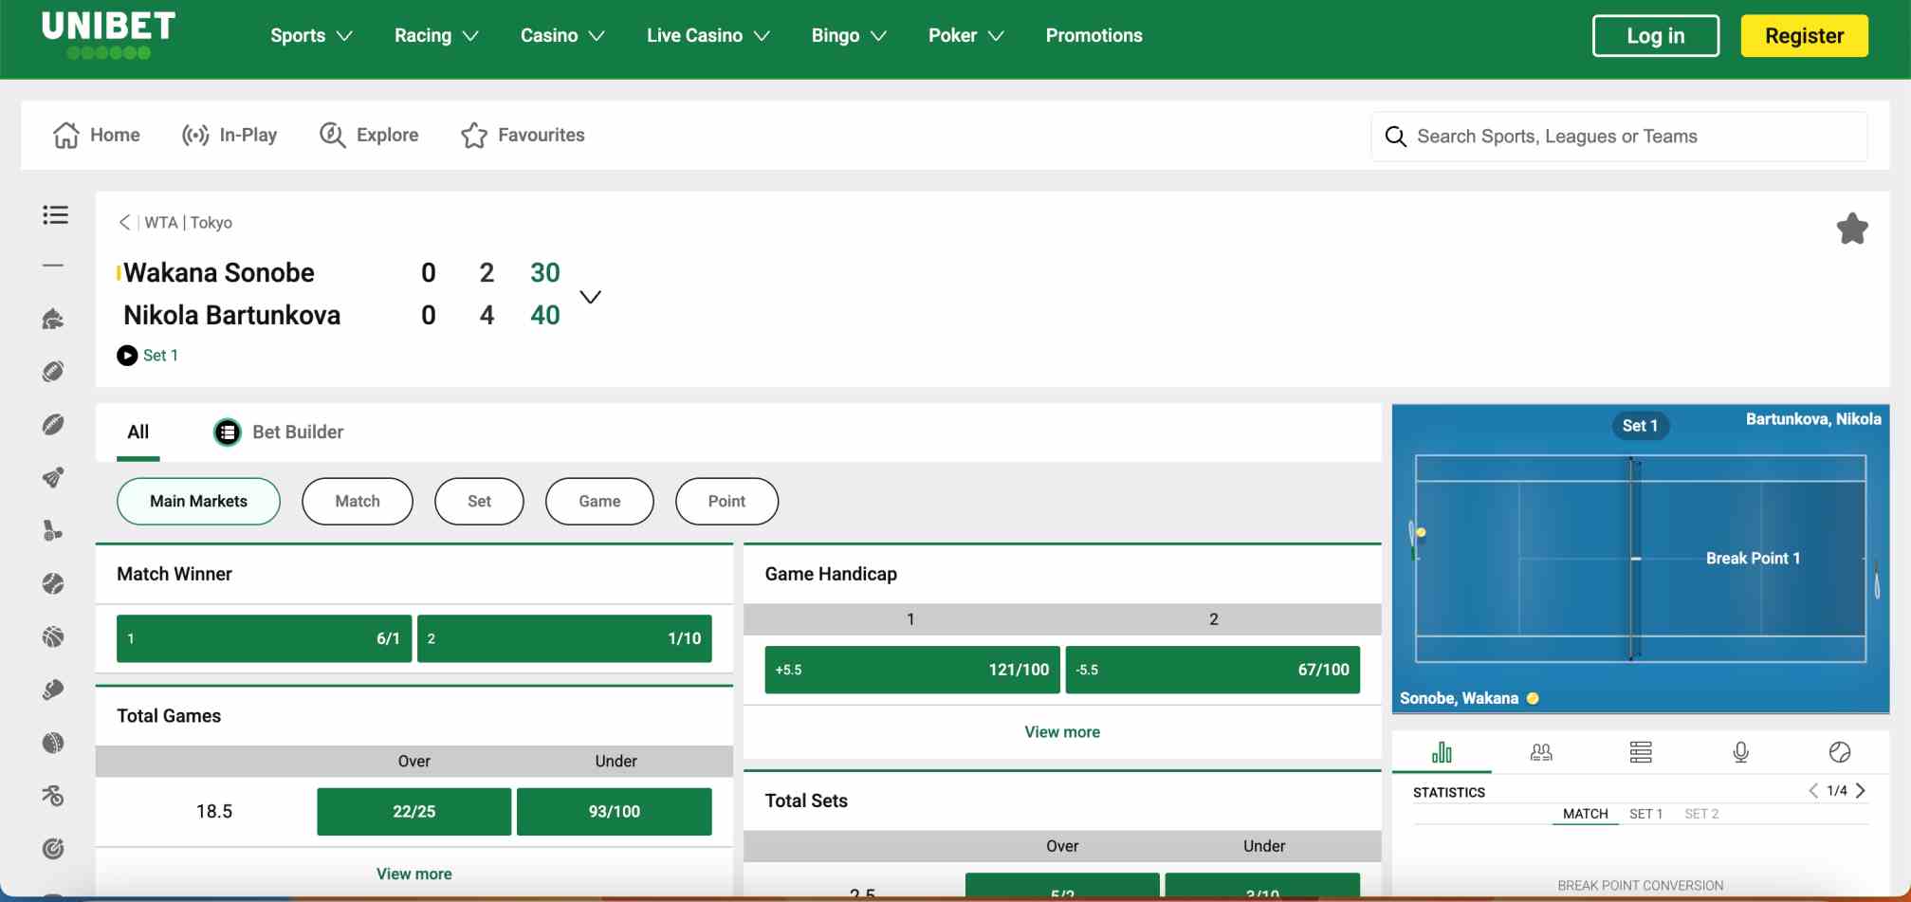
Task: Select the head-to-head comparison icon
Action: click(1540, 752)
